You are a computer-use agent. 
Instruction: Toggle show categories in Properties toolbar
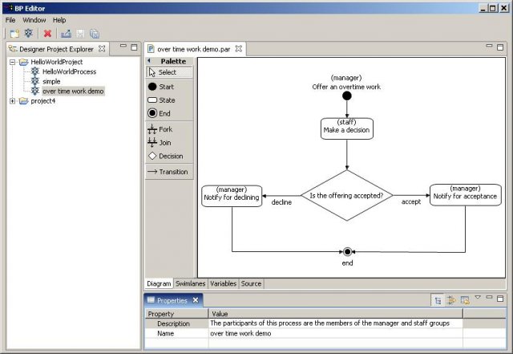(x=438, y=299)
